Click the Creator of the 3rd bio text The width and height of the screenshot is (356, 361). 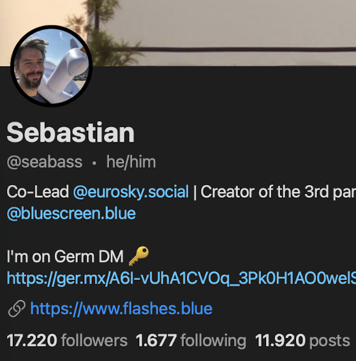(x=265, y=192)
